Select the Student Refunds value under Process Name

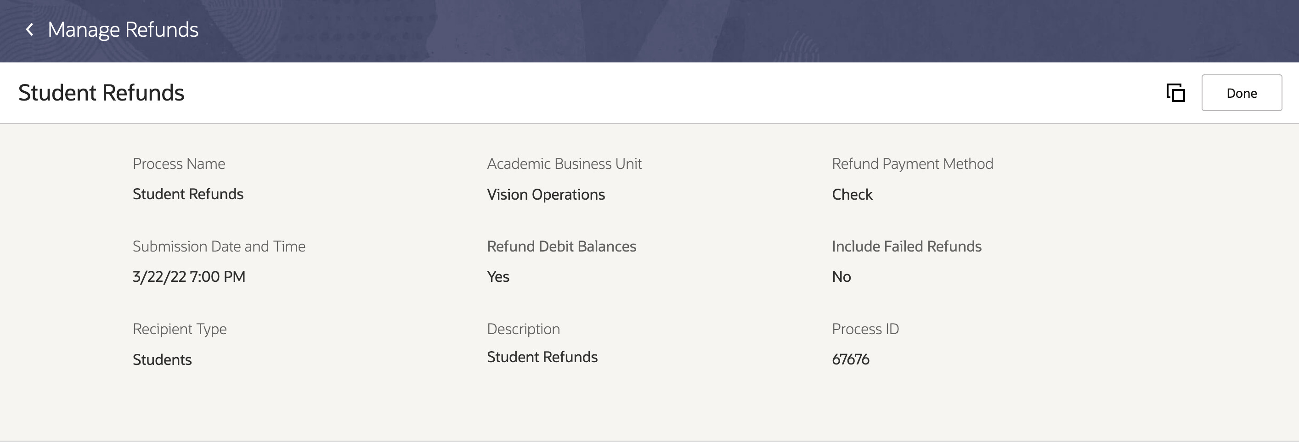coord(187,194)
